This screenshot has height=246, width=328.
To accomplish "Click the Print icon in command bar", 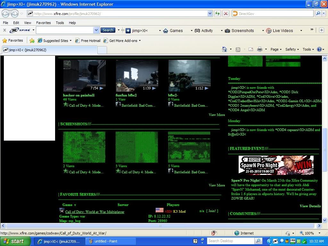I will pyautogui.click(x=259, y=49).
